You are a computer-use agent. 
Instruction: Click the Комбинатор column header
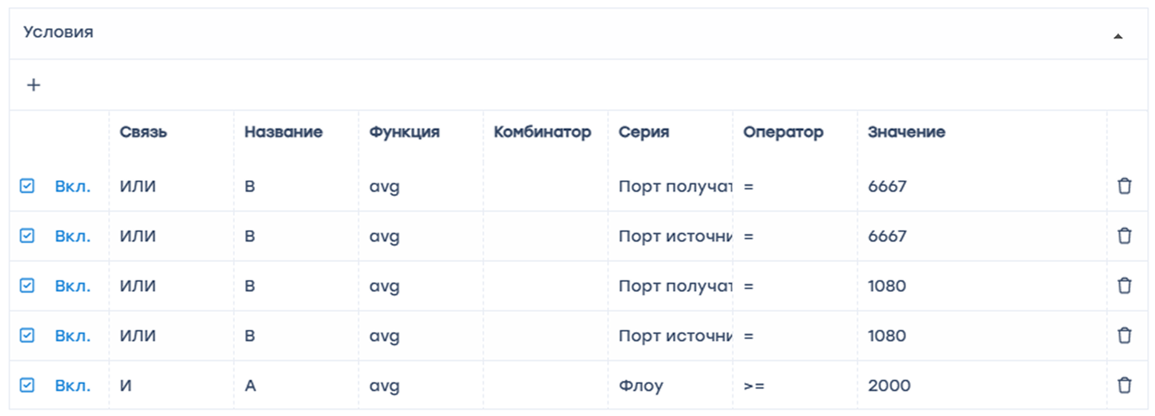[x=542, y=132]
